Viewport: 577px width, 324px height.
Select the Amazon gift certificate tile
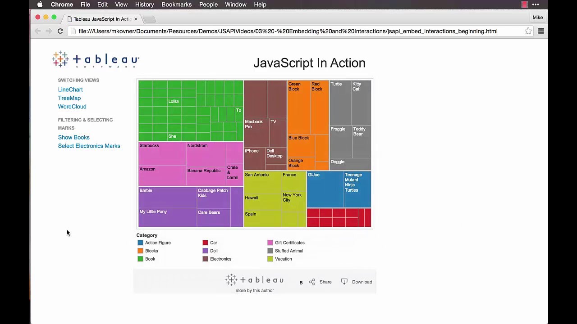[162, 176]
